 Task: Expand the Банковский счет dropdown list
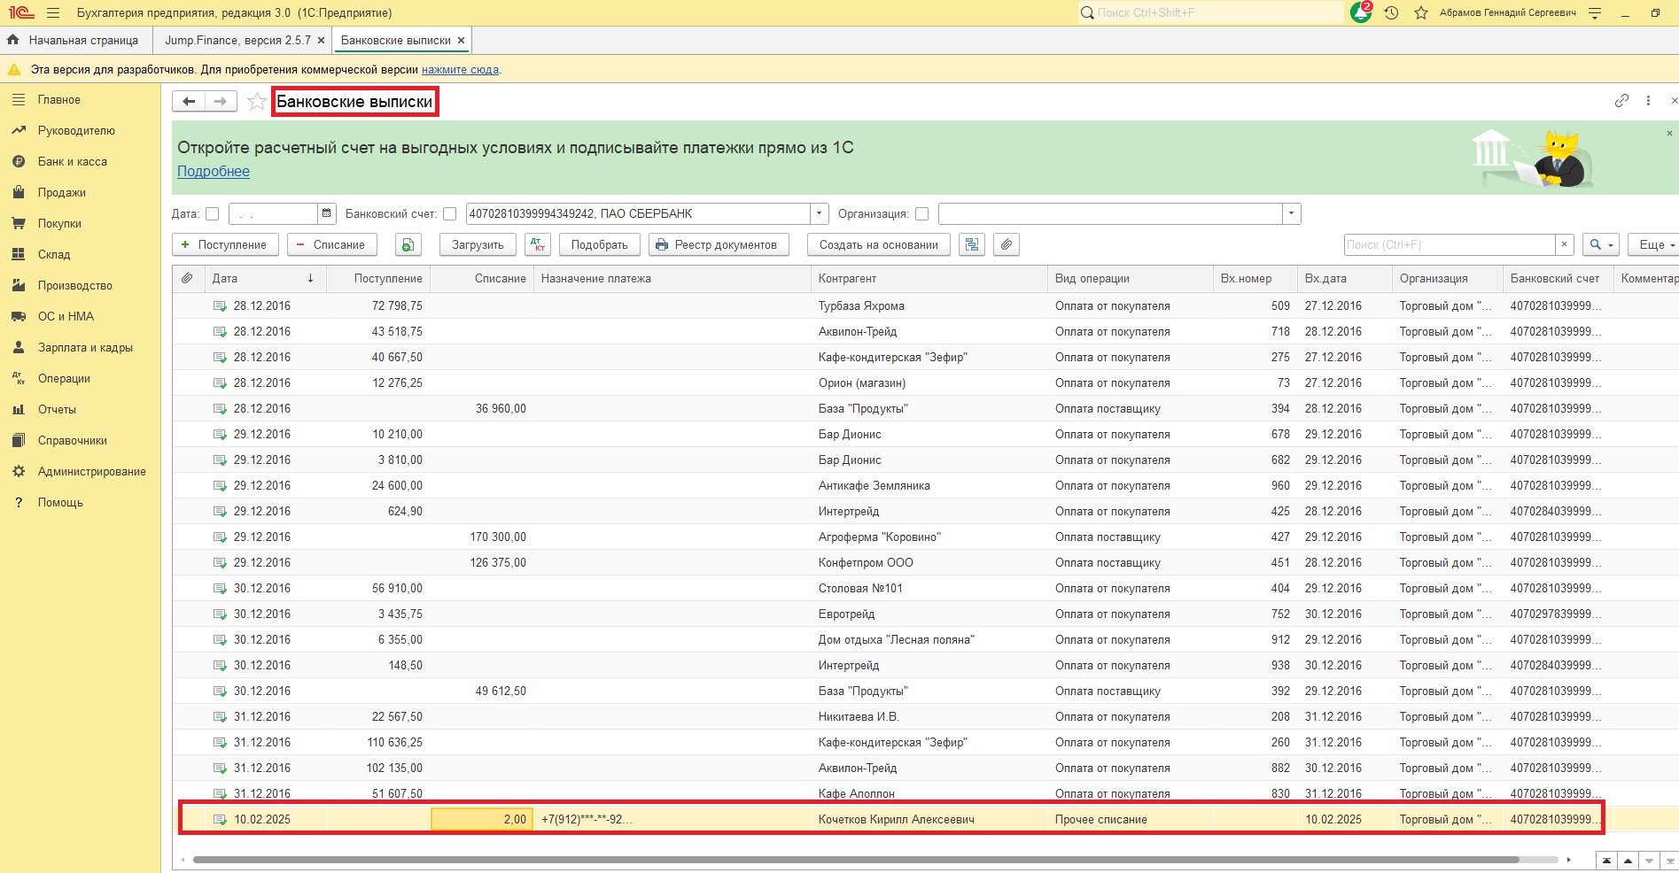(820, 213)
